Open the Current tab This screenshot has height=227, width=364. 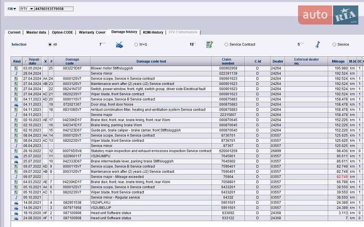click(x=14, y=32)
